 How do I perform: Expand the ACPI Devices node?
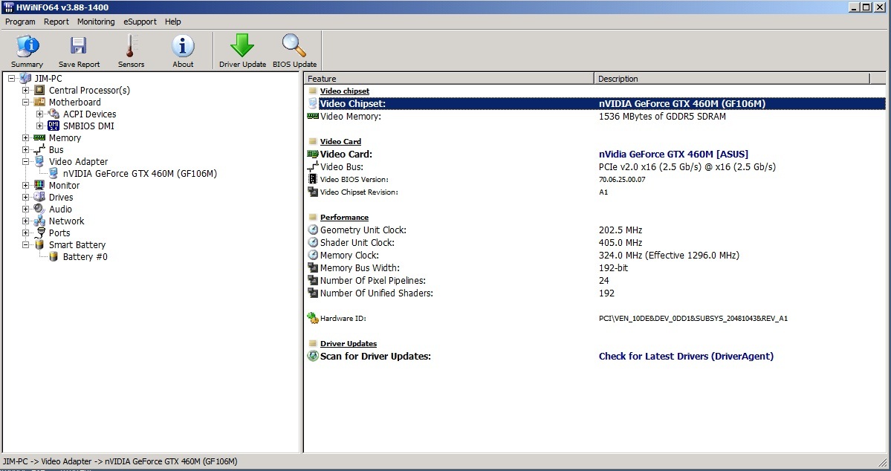[40, 114]
